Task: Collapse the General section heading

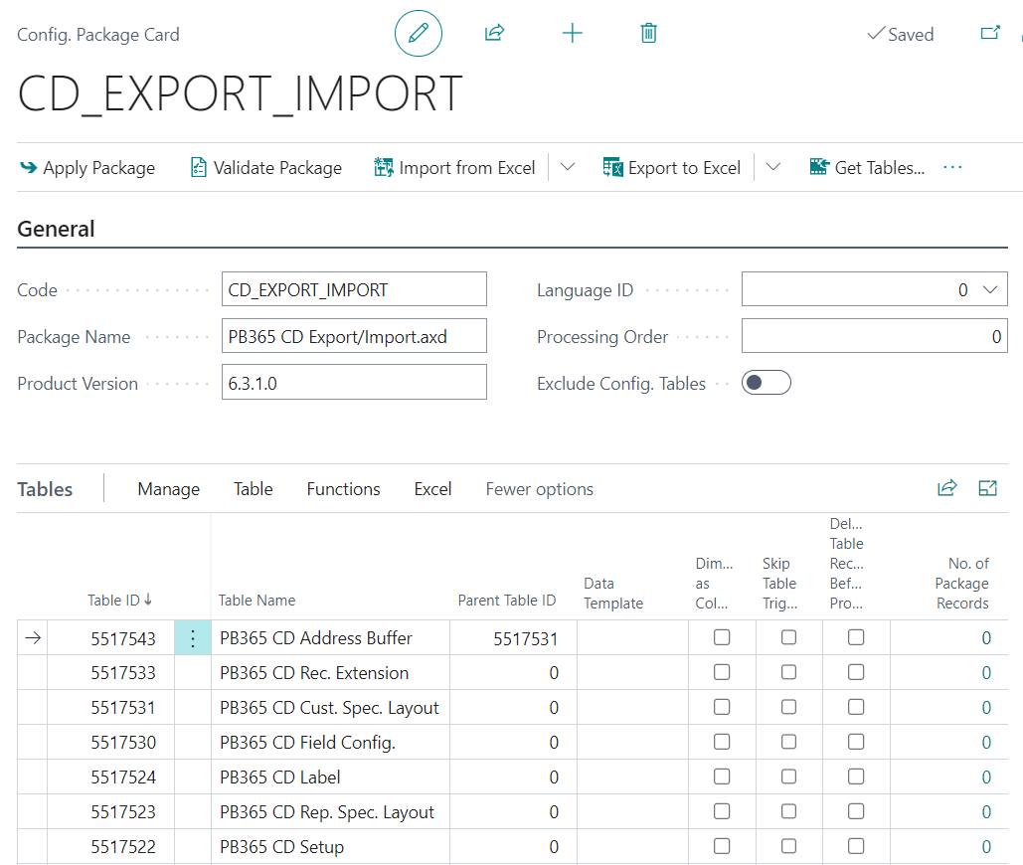Action: [56, 229]
